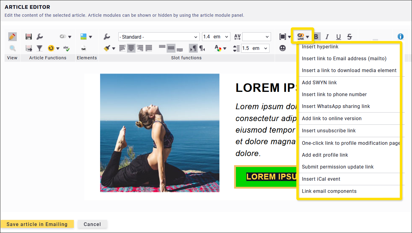Select Insert unsubscribe link menu item
This screenshot has width=412, height=233.
(329, 130)
